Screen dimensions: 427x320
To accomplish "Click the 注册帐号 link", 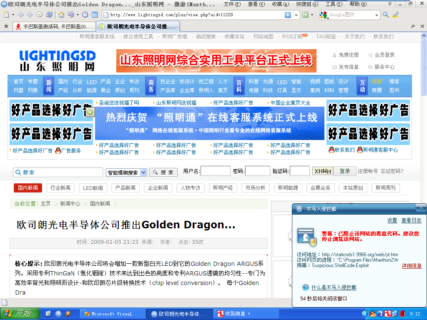I will [368, 171].
